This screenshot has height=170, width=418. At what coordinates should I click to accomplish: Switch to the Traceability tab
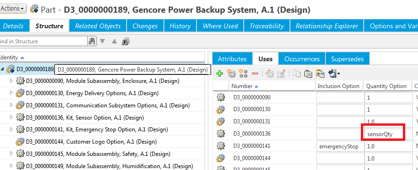266,26
